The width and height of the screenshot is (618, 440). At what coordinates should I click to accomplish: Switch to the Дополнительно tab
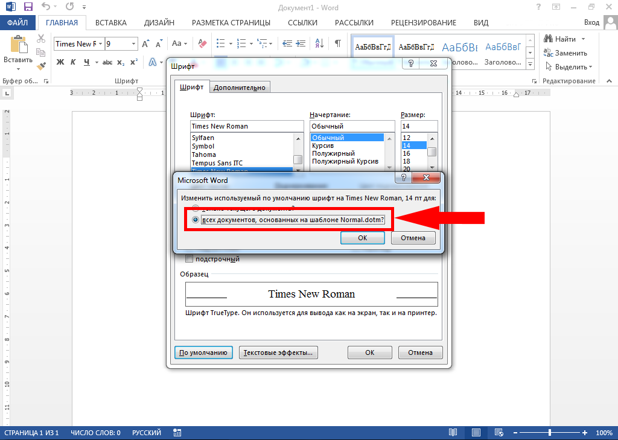coord(240,88)
